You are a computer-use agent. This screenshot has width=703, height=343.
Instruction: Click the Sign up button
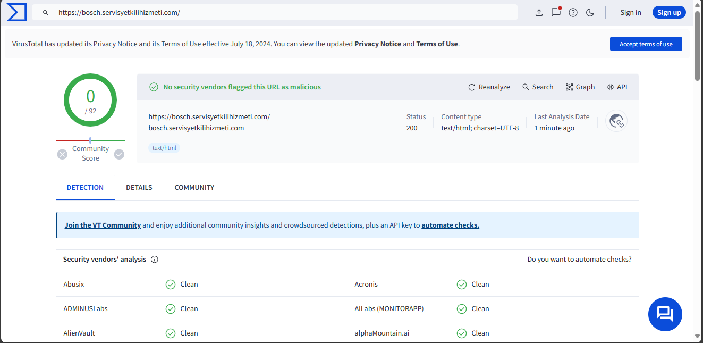(669, 13)
